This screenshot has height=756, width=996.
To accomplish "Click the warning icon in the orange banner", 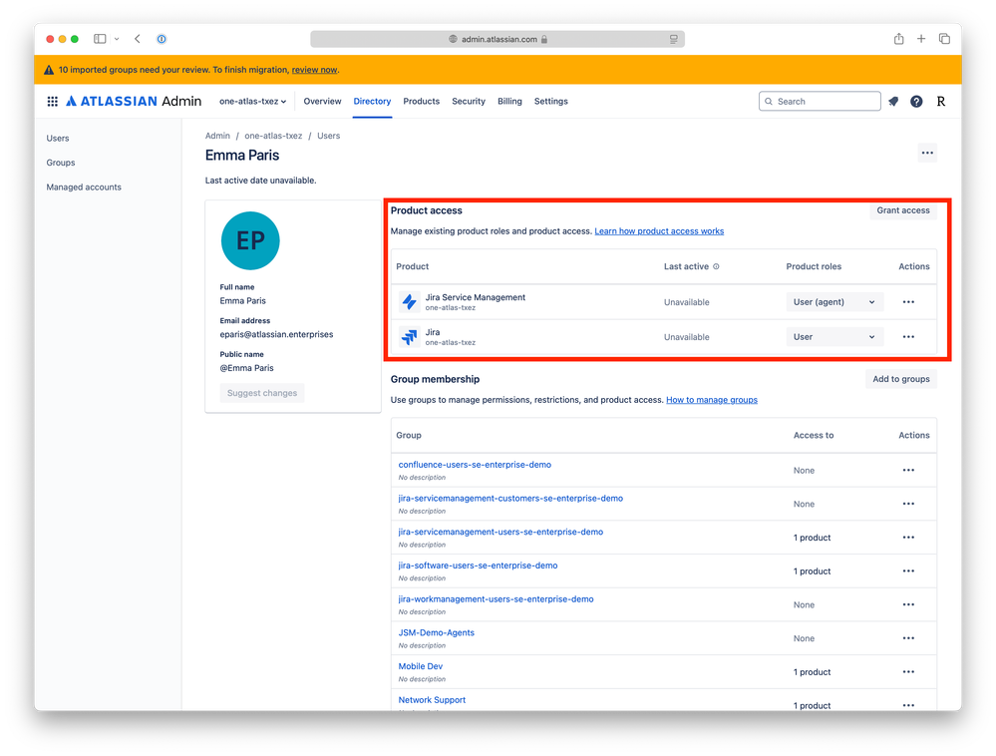I will (49, 70).
